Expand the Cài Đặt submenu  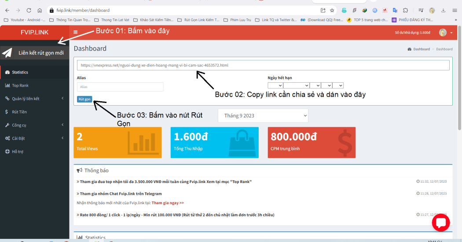pos(34,139)
